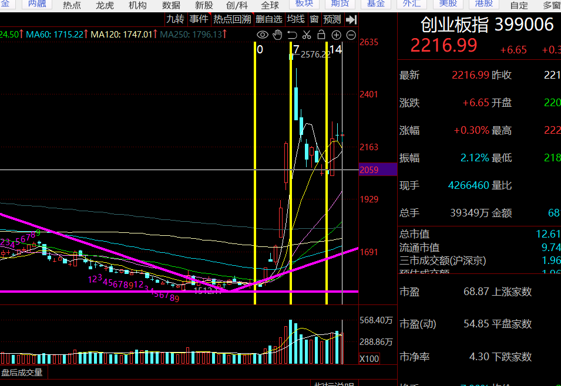Toggle the chart lock icon
Image resolution: width=561 pixels, height=386 pixels.
pos(321,35)
